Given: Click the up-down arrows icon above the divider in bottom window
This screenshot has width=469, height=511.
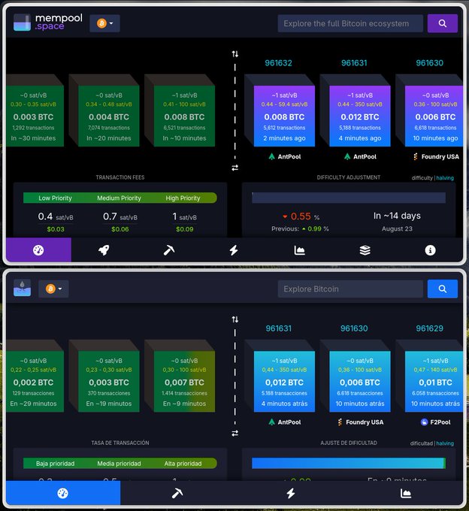Looking at the screenshot, I should (235, 319).
